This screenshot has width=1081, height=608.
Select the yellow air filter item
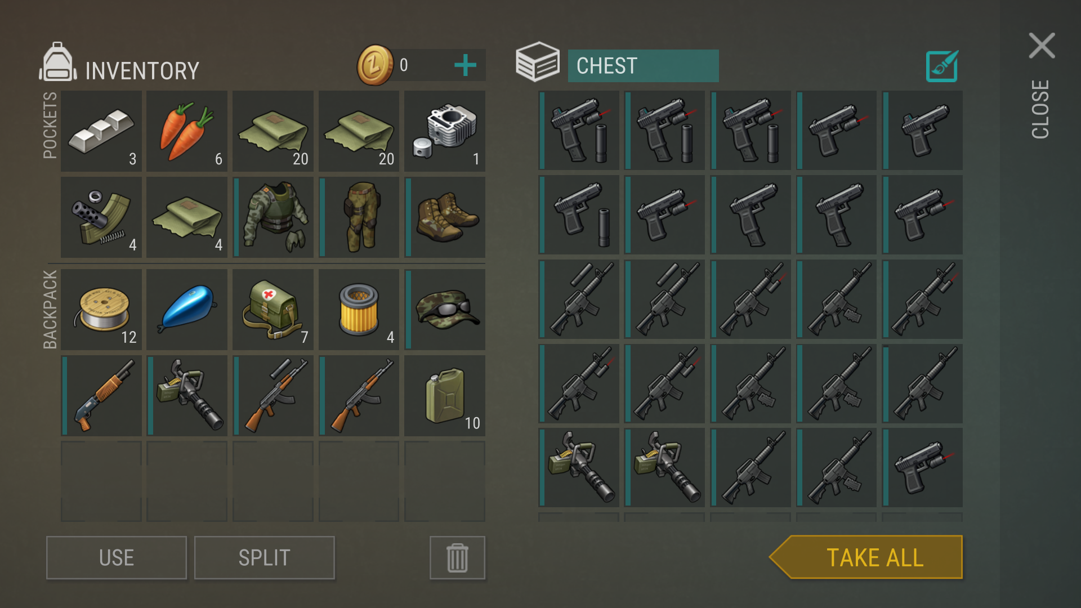point(359,309)
